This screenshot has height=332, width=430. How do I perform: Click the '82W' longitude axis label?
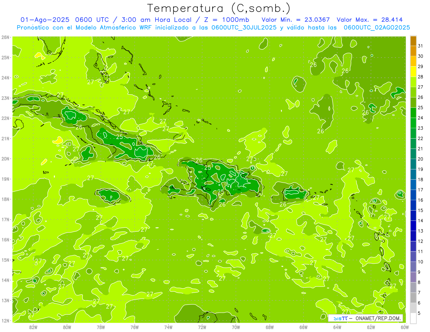pos(33,327)
